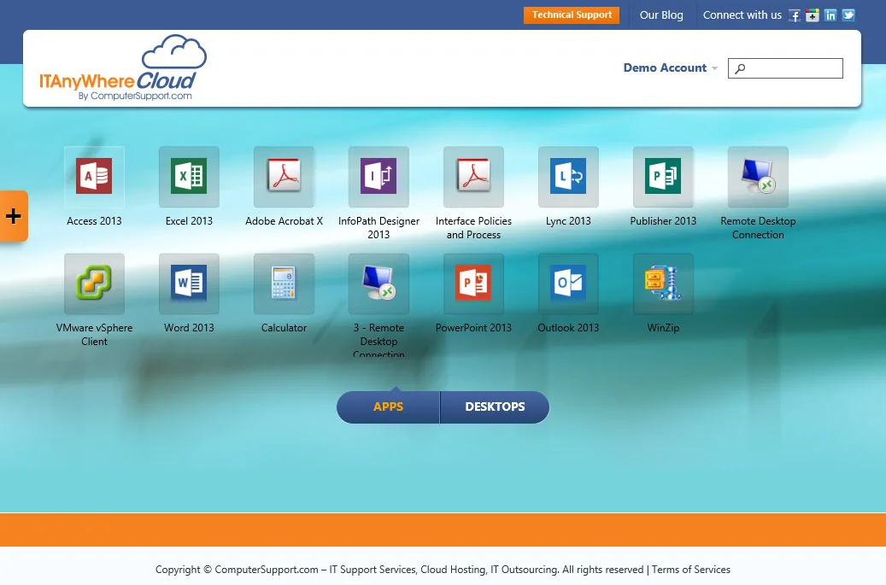Focus the search input field
The image size is (886, 585).
point(785,68)
